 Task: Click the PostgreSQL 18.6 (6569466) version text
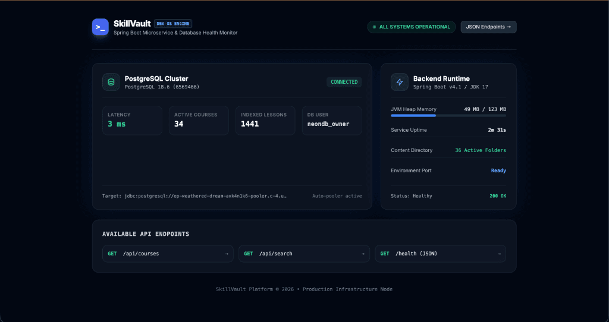point(162,87)
